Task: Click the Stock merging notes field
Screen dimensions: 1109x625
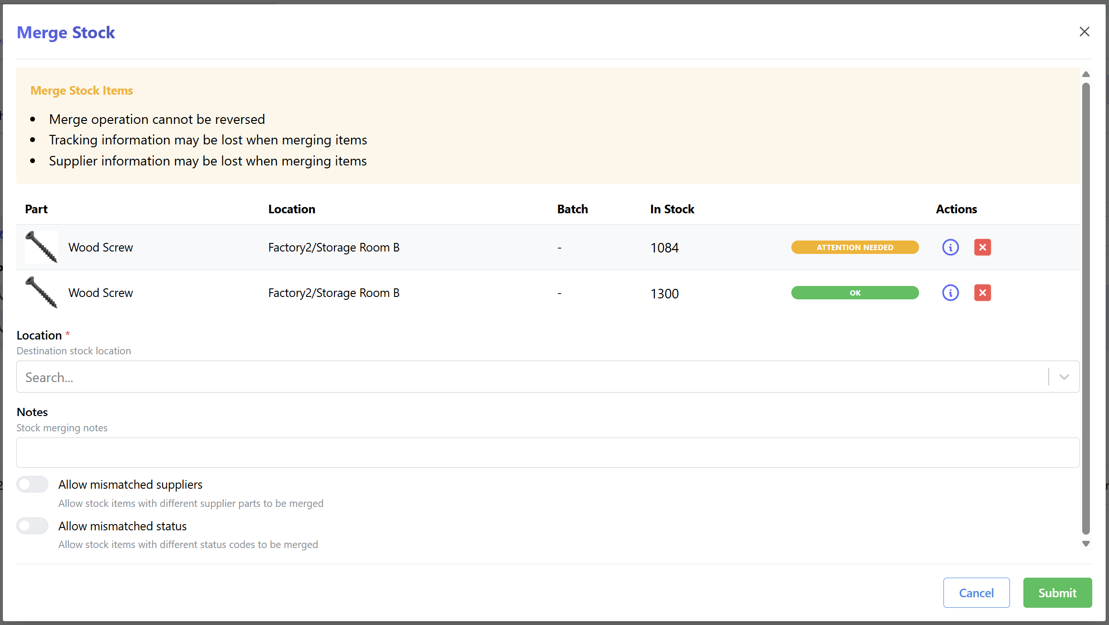Action: [547, 452]
